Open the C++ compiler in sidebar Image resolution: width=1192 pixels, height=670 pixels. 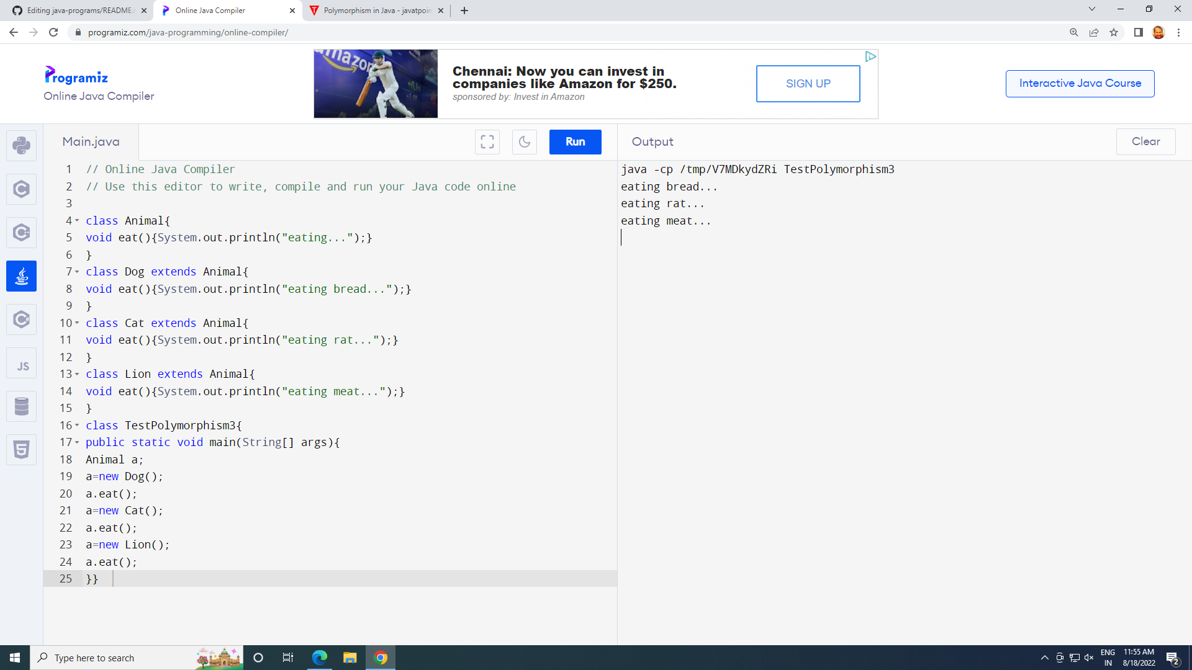21,233
